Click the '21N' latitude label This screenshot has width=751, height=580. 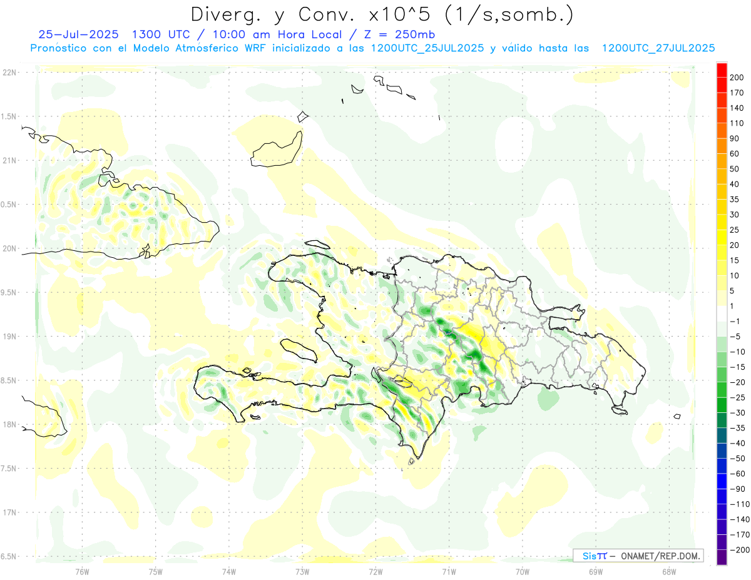[x=9, y=160]
